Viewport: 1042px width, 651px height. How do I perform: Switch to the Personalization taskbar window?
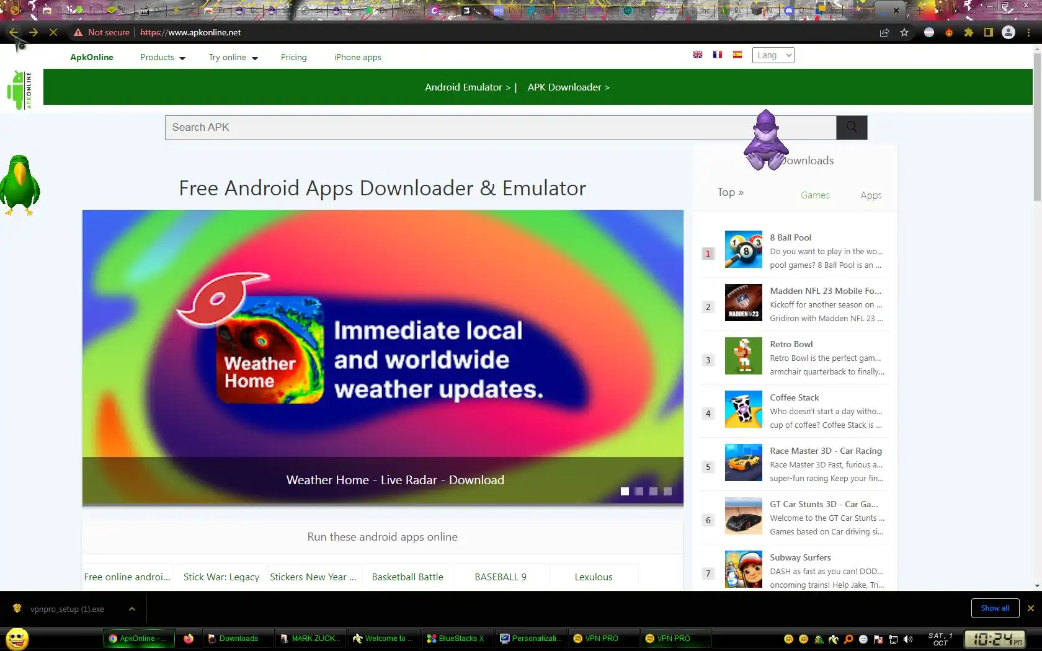tap(532, 639)
